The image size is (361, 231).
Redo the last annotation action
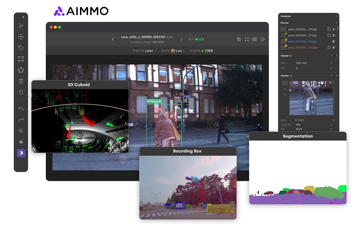pyautogui.click(x=21, y=120)
